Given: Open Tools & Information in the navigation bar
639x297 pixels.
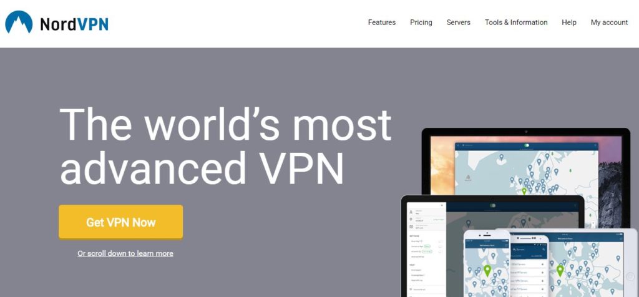Looking at the screenshot, I should pos(516,22).
